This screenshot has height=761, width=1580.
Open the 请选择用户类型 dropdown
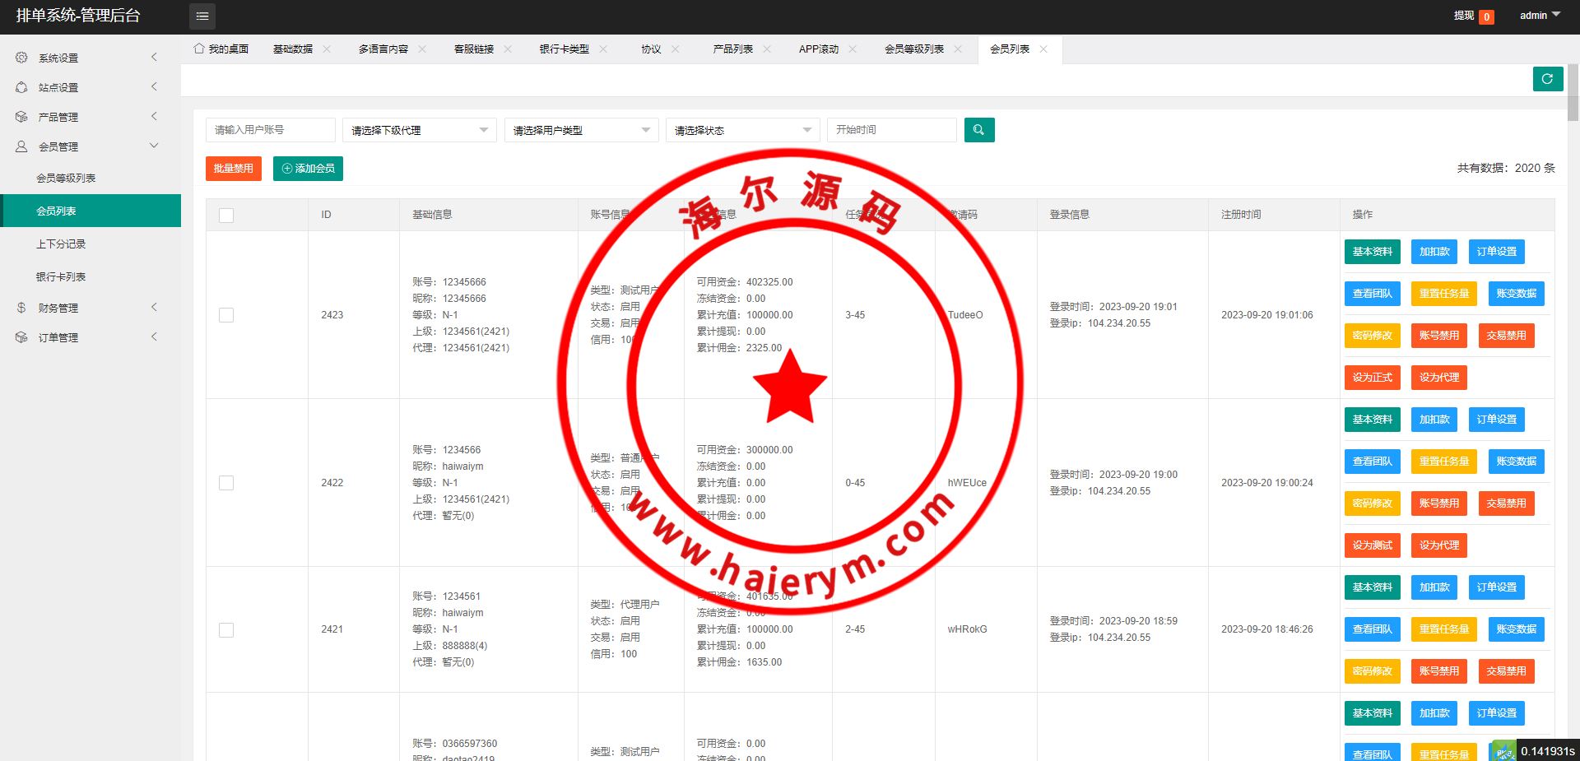click(581, 130)
